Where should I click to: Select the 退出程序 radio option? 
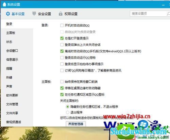click(68, 112)
